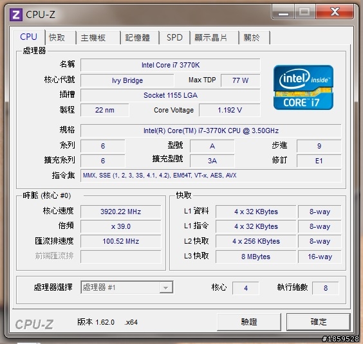Click the bus speed 100.52 MHz
Screen dimensions: 363x344
120,241
